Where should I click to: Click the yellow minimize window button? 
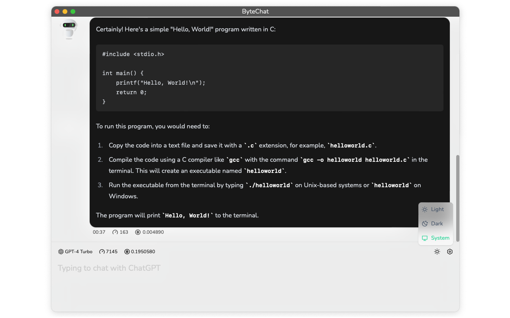[65, 12]
